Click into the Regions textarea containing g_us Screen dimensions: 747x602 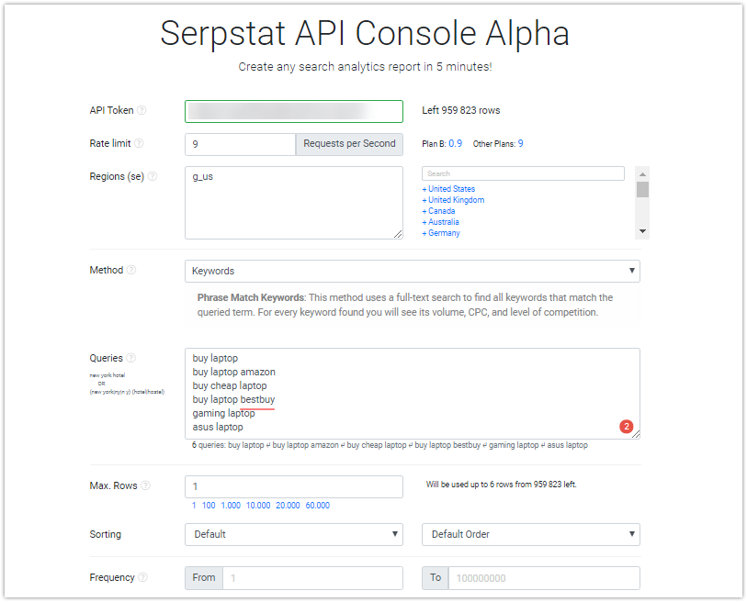pos(294,203)
